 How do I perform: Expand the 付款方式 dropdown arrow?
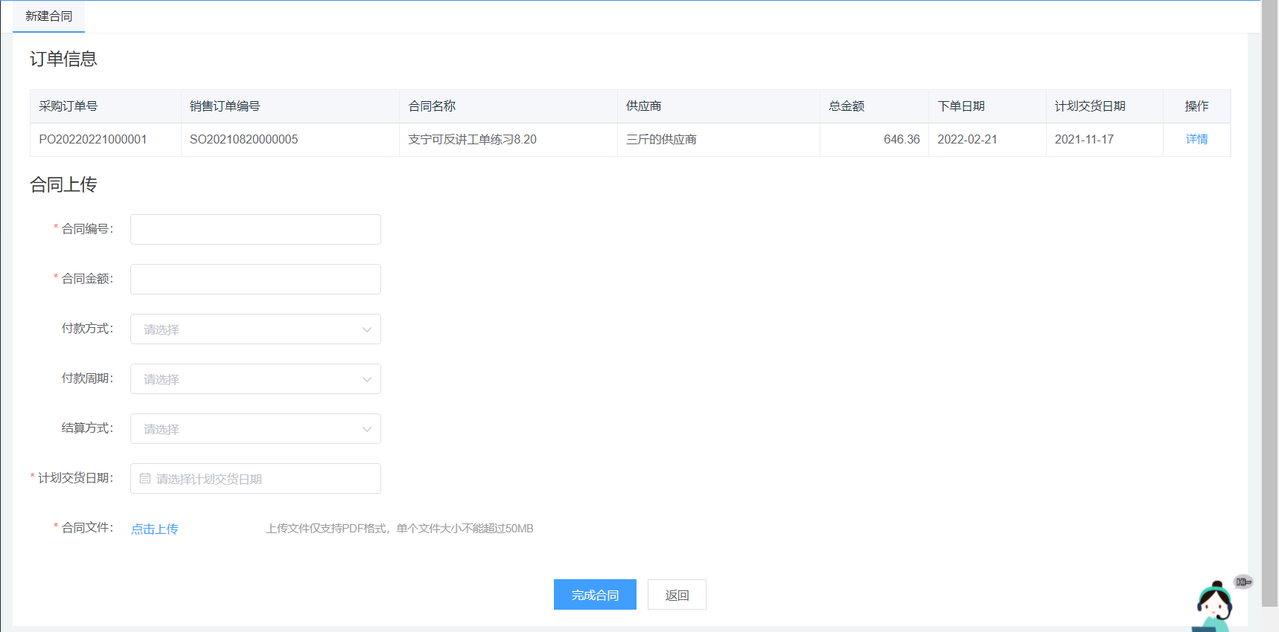(x=366, y=329)
